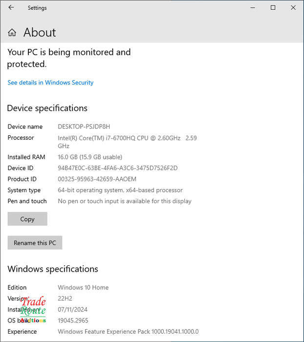The image size is (304, 342).
Task: Click the 22H2 version value
Action: tap(65, 299)
